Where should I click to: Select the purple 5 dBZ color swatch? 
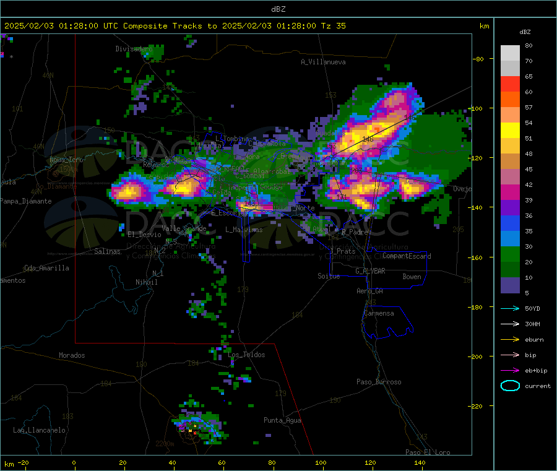510,285
